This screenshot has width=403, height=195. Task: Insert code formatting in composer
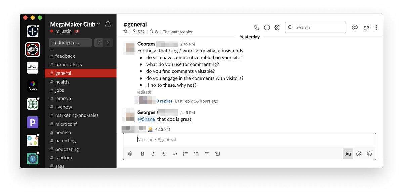(x=175, y=154)
